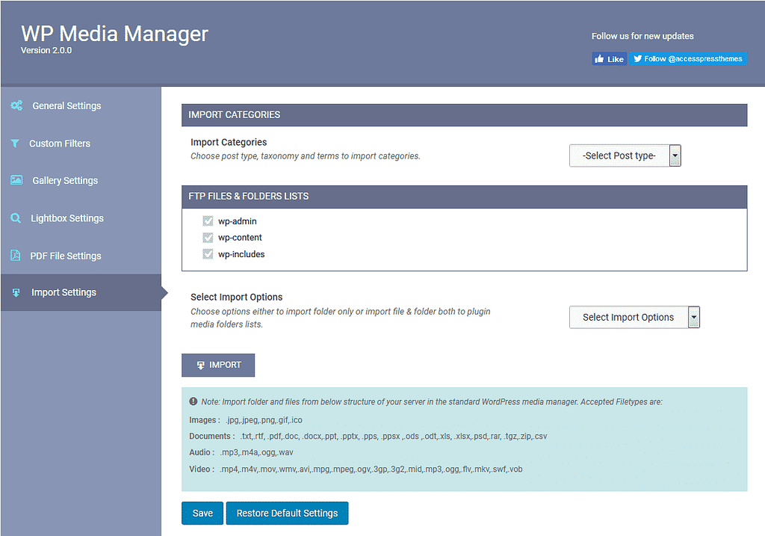Click the Twitter bird icon

coord(637,58)
